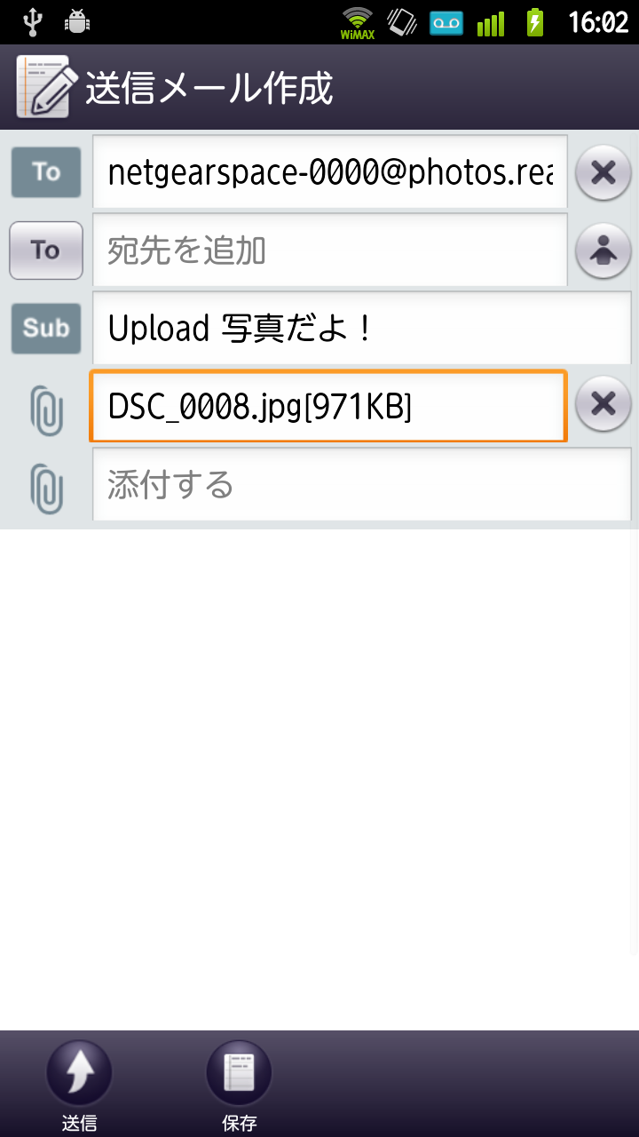Tap the compose mail pencil icon
The height and width of the screenshot is (1137, 639).
(42, 86)
